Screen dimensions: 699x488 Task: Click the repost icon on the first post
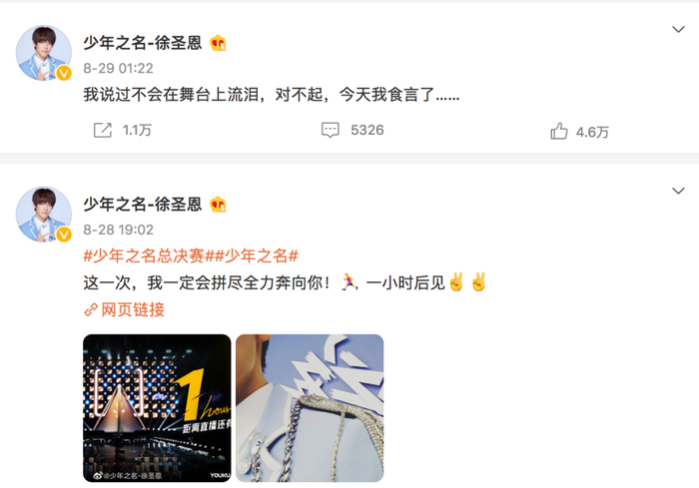[103, 130]
